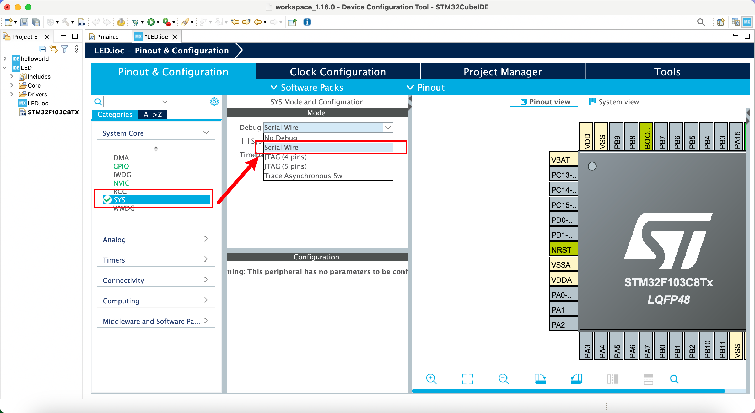Click the Build hammer icon

pyautogui.click(x=66, y=22)
